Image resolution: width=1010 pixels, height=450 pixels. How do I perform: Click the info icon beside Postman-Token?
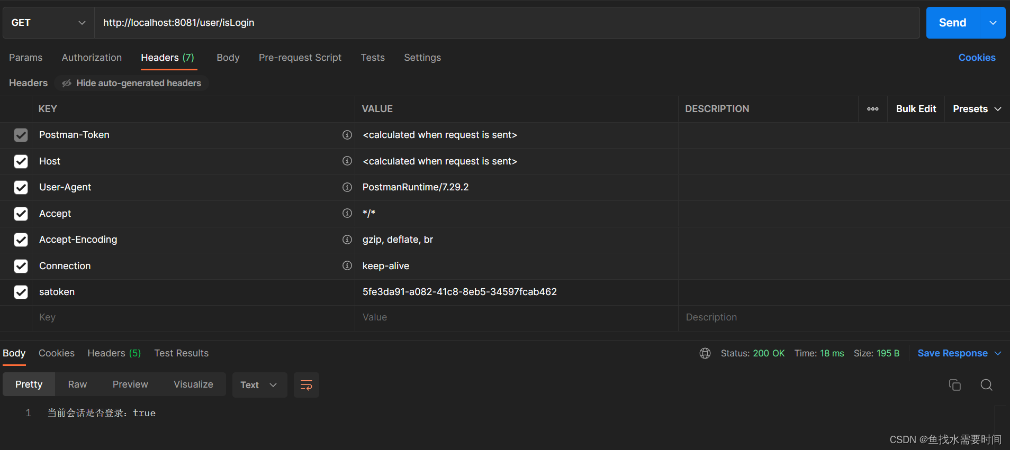tap(347, 135)
